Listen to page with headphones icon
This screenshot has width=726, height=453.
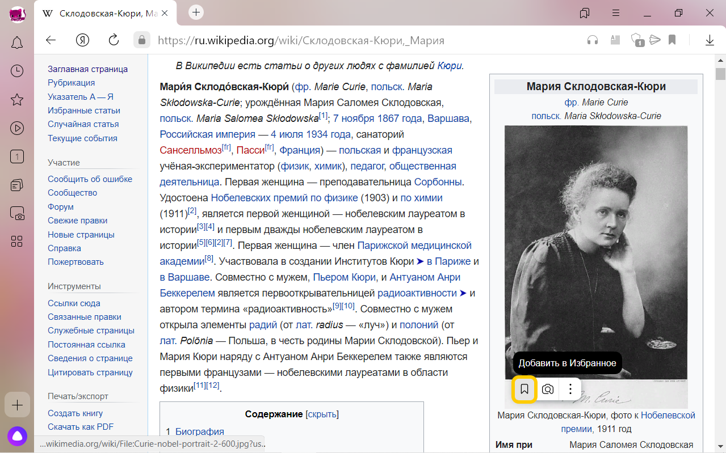(593, 40)
